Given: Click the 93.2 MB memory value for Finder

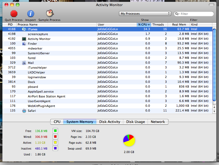Looking at the screenshot, I should [x=183, y=43].
